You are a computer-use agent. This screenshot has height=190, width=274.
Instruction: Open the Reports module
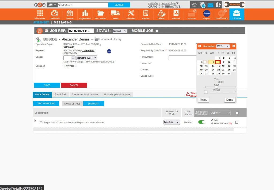tap(146, 14)
